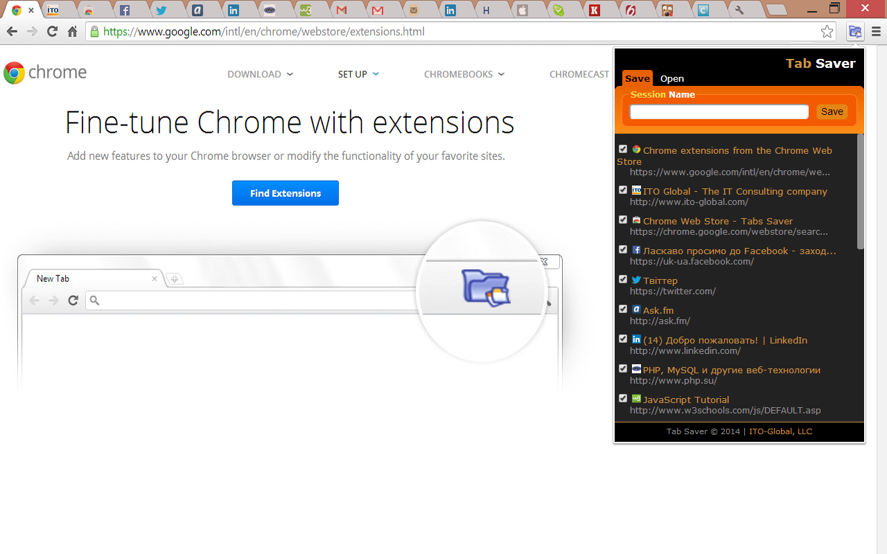Bookmark this page with the star icon

(x=827, y=32)
